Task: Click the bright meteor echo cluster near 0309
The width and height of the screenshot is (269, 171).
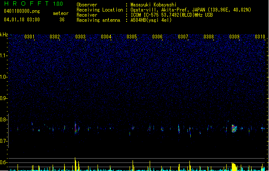Action: click(x=234, y=129)
